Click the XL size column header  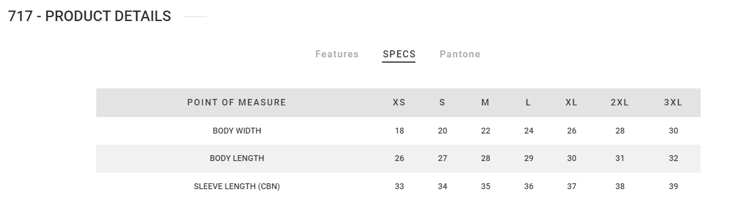(x=572, y=102)
